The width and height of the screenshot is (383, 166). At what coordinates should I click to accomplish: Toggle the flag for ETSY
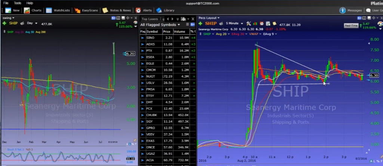pos(143,96)
